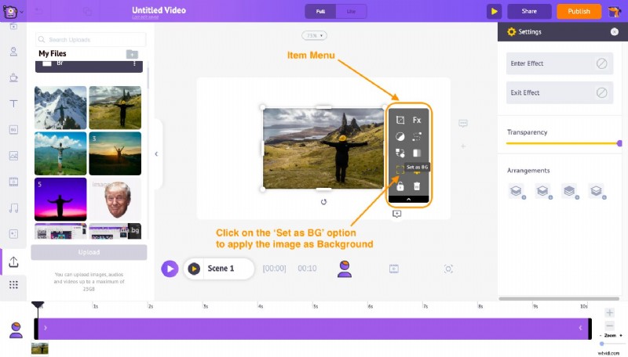Screen dimensions: 628x357
Task: Open the color filter icon in item menu
Action: [x=400, y=136]
